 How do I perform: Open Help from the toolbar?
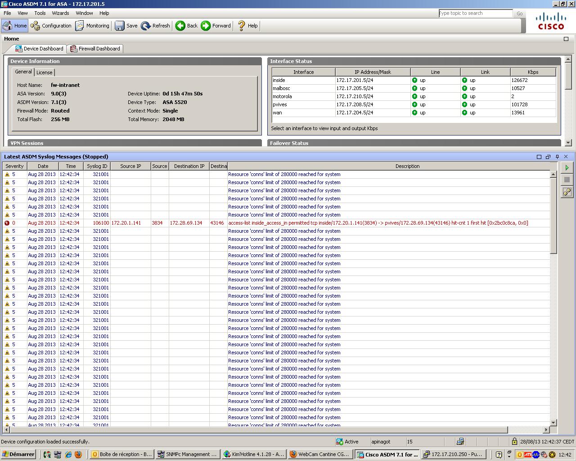[247, 26]
